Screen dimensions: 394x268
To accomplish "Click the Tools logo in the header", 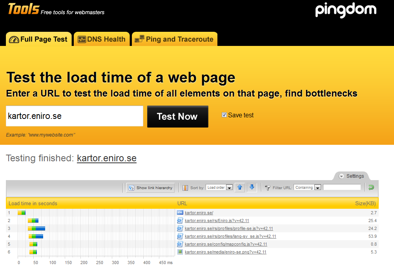I will (24, 9).
